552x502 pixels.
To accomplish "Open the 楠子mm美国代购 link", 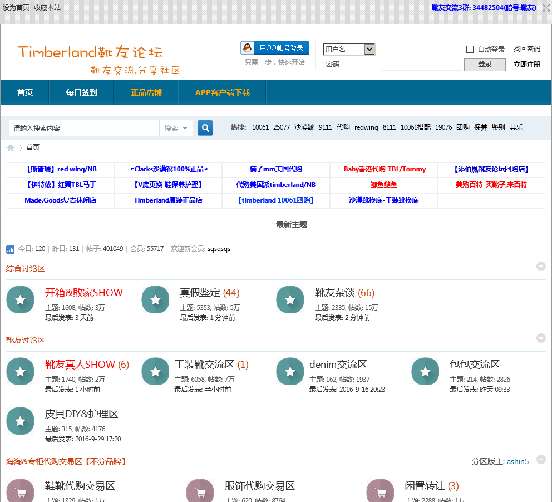I will [x=276, y=169].
